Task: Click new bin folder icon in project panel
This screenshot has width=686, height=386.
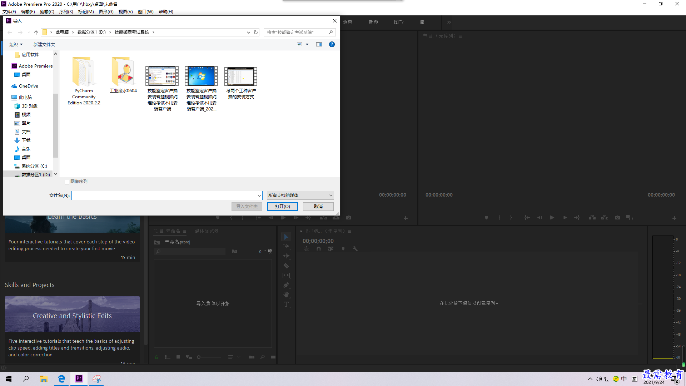Action: (x=273, y=357)
